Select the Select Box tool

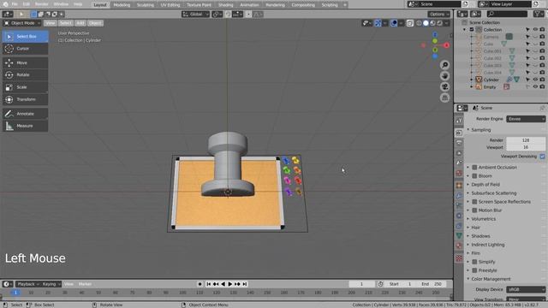pos(26,36)
